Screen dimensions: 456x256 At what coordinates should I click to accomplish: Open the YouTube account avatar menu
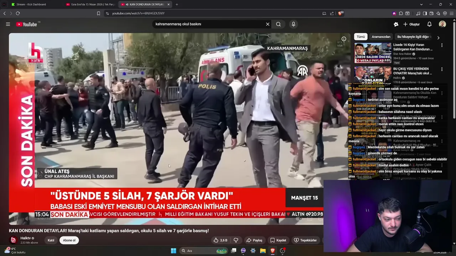tap(442, 24)
